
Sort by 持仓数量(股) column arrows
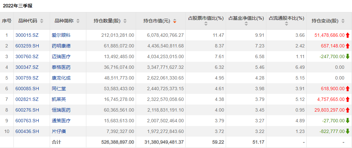125,21
